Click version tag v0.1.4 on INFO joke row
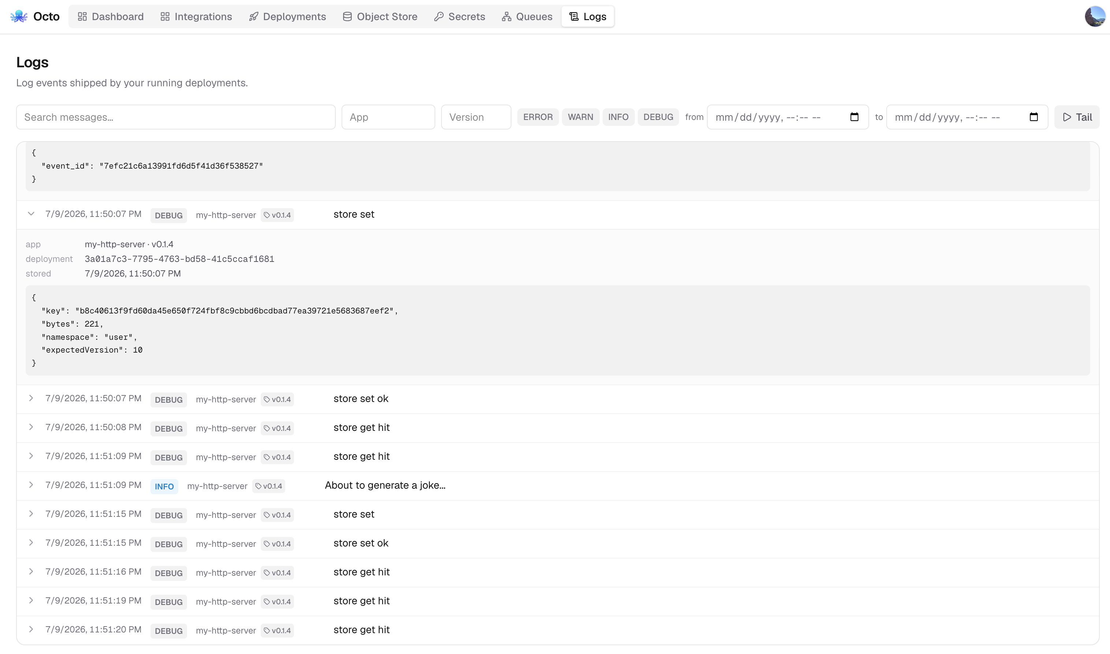Viewport: 1110px width, 654px height. 269,486
